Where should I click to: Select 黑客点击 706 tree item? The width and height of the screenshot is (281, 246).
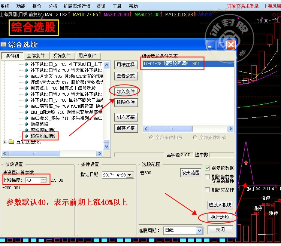click(63, 88)
